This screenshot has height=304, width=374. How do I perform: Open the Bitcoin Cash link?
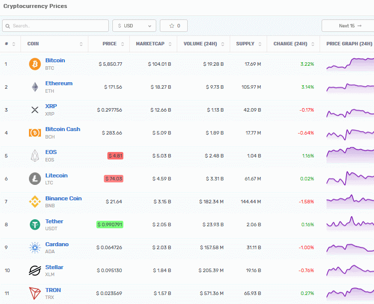(63, 129)
